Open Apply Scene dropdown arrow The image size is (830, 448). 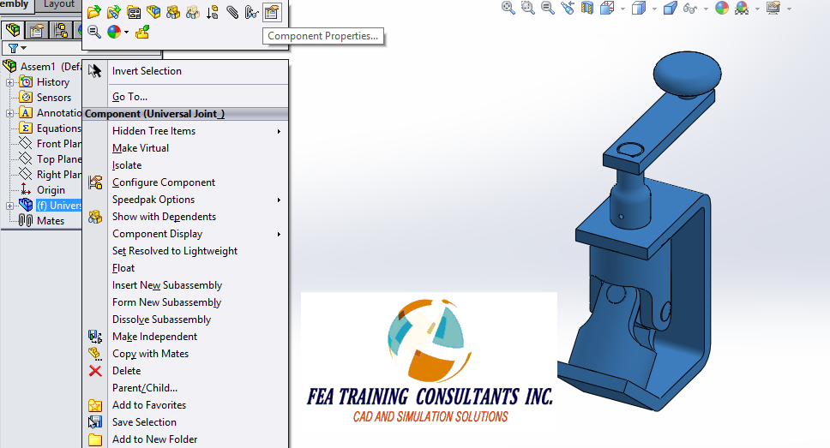(x=757, y=9)
